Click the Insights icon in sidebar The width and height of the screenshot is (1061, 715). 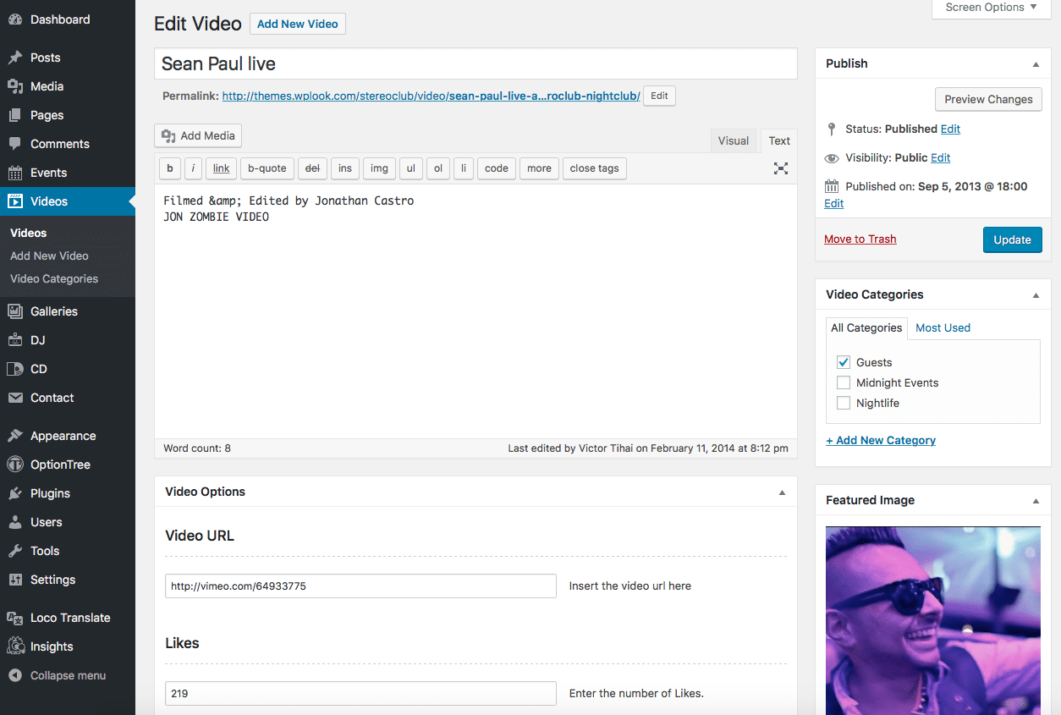(x=15, y=646)
